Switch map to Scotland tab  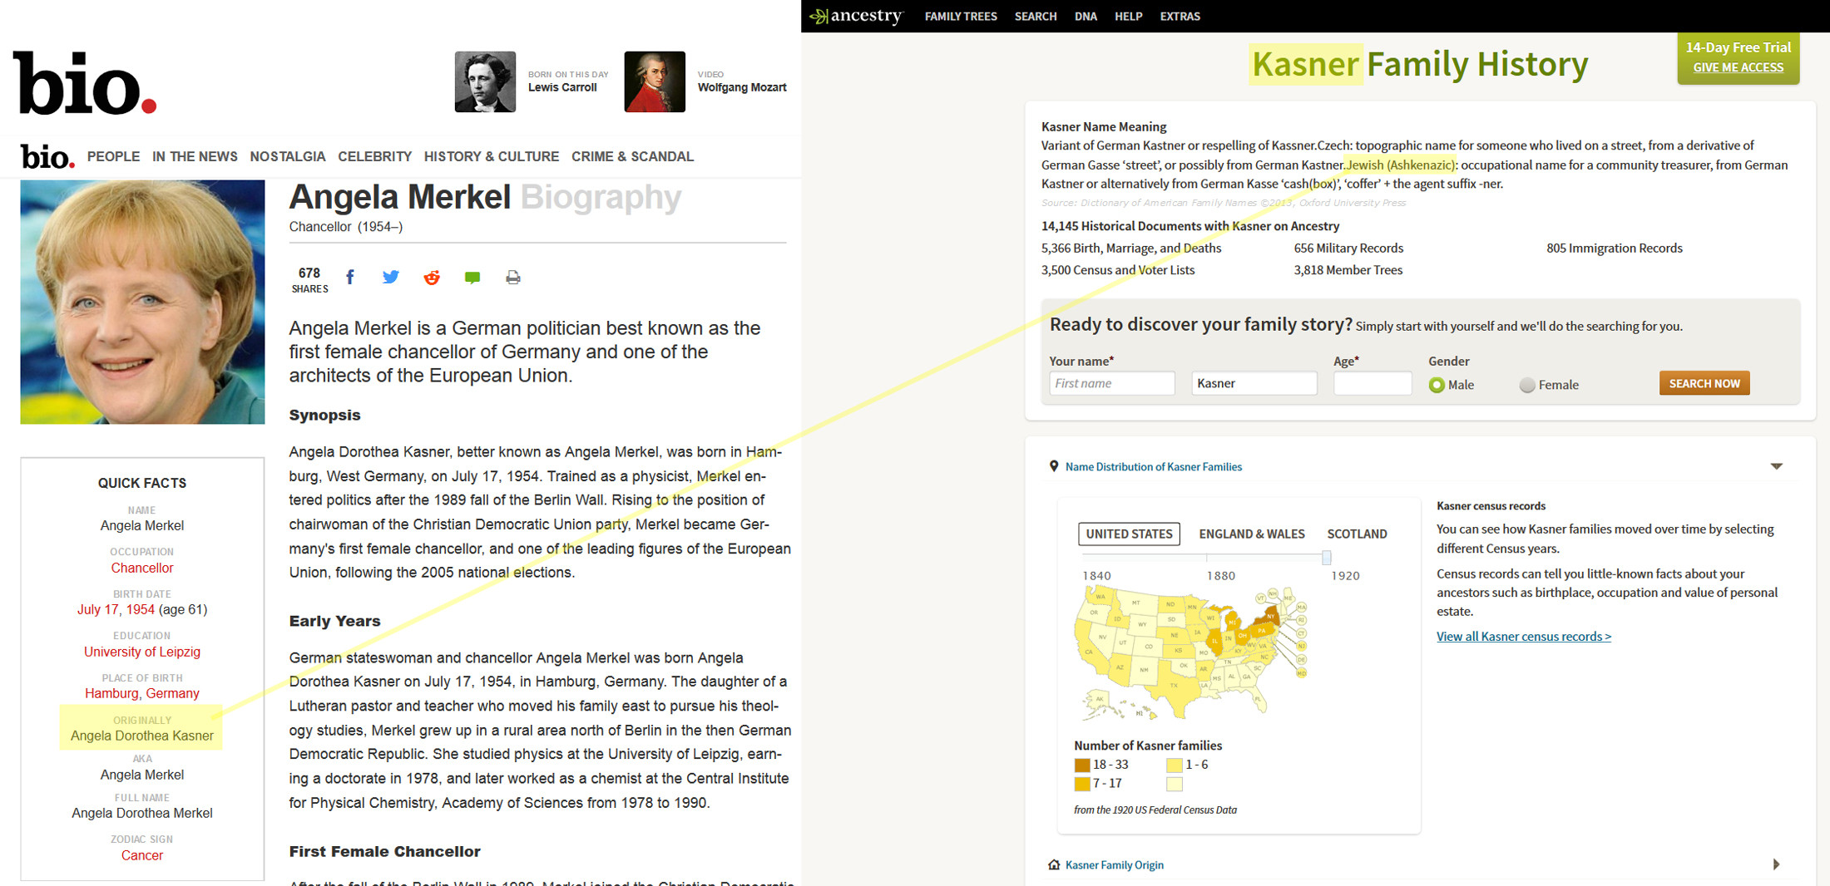click(1357, 534)
